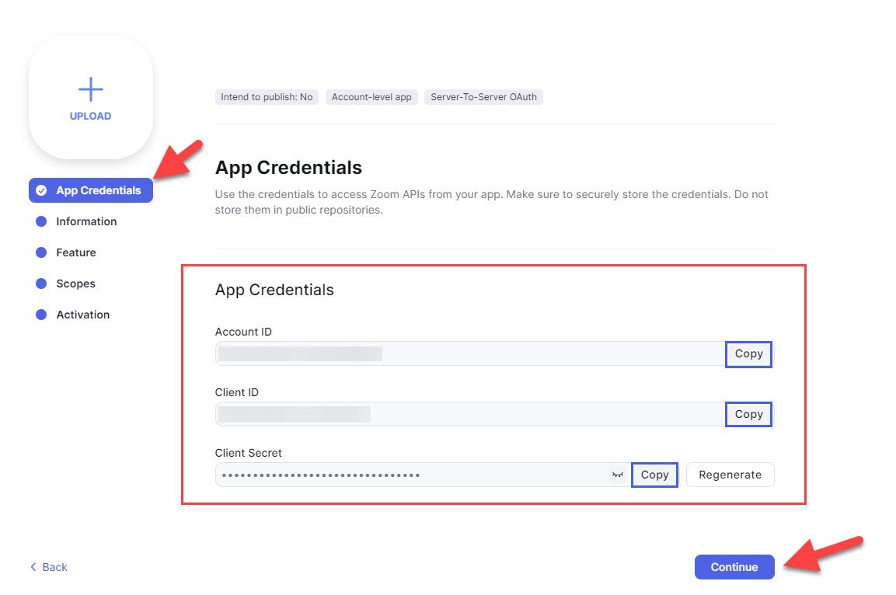Click the Information step dot

[41, 221]
